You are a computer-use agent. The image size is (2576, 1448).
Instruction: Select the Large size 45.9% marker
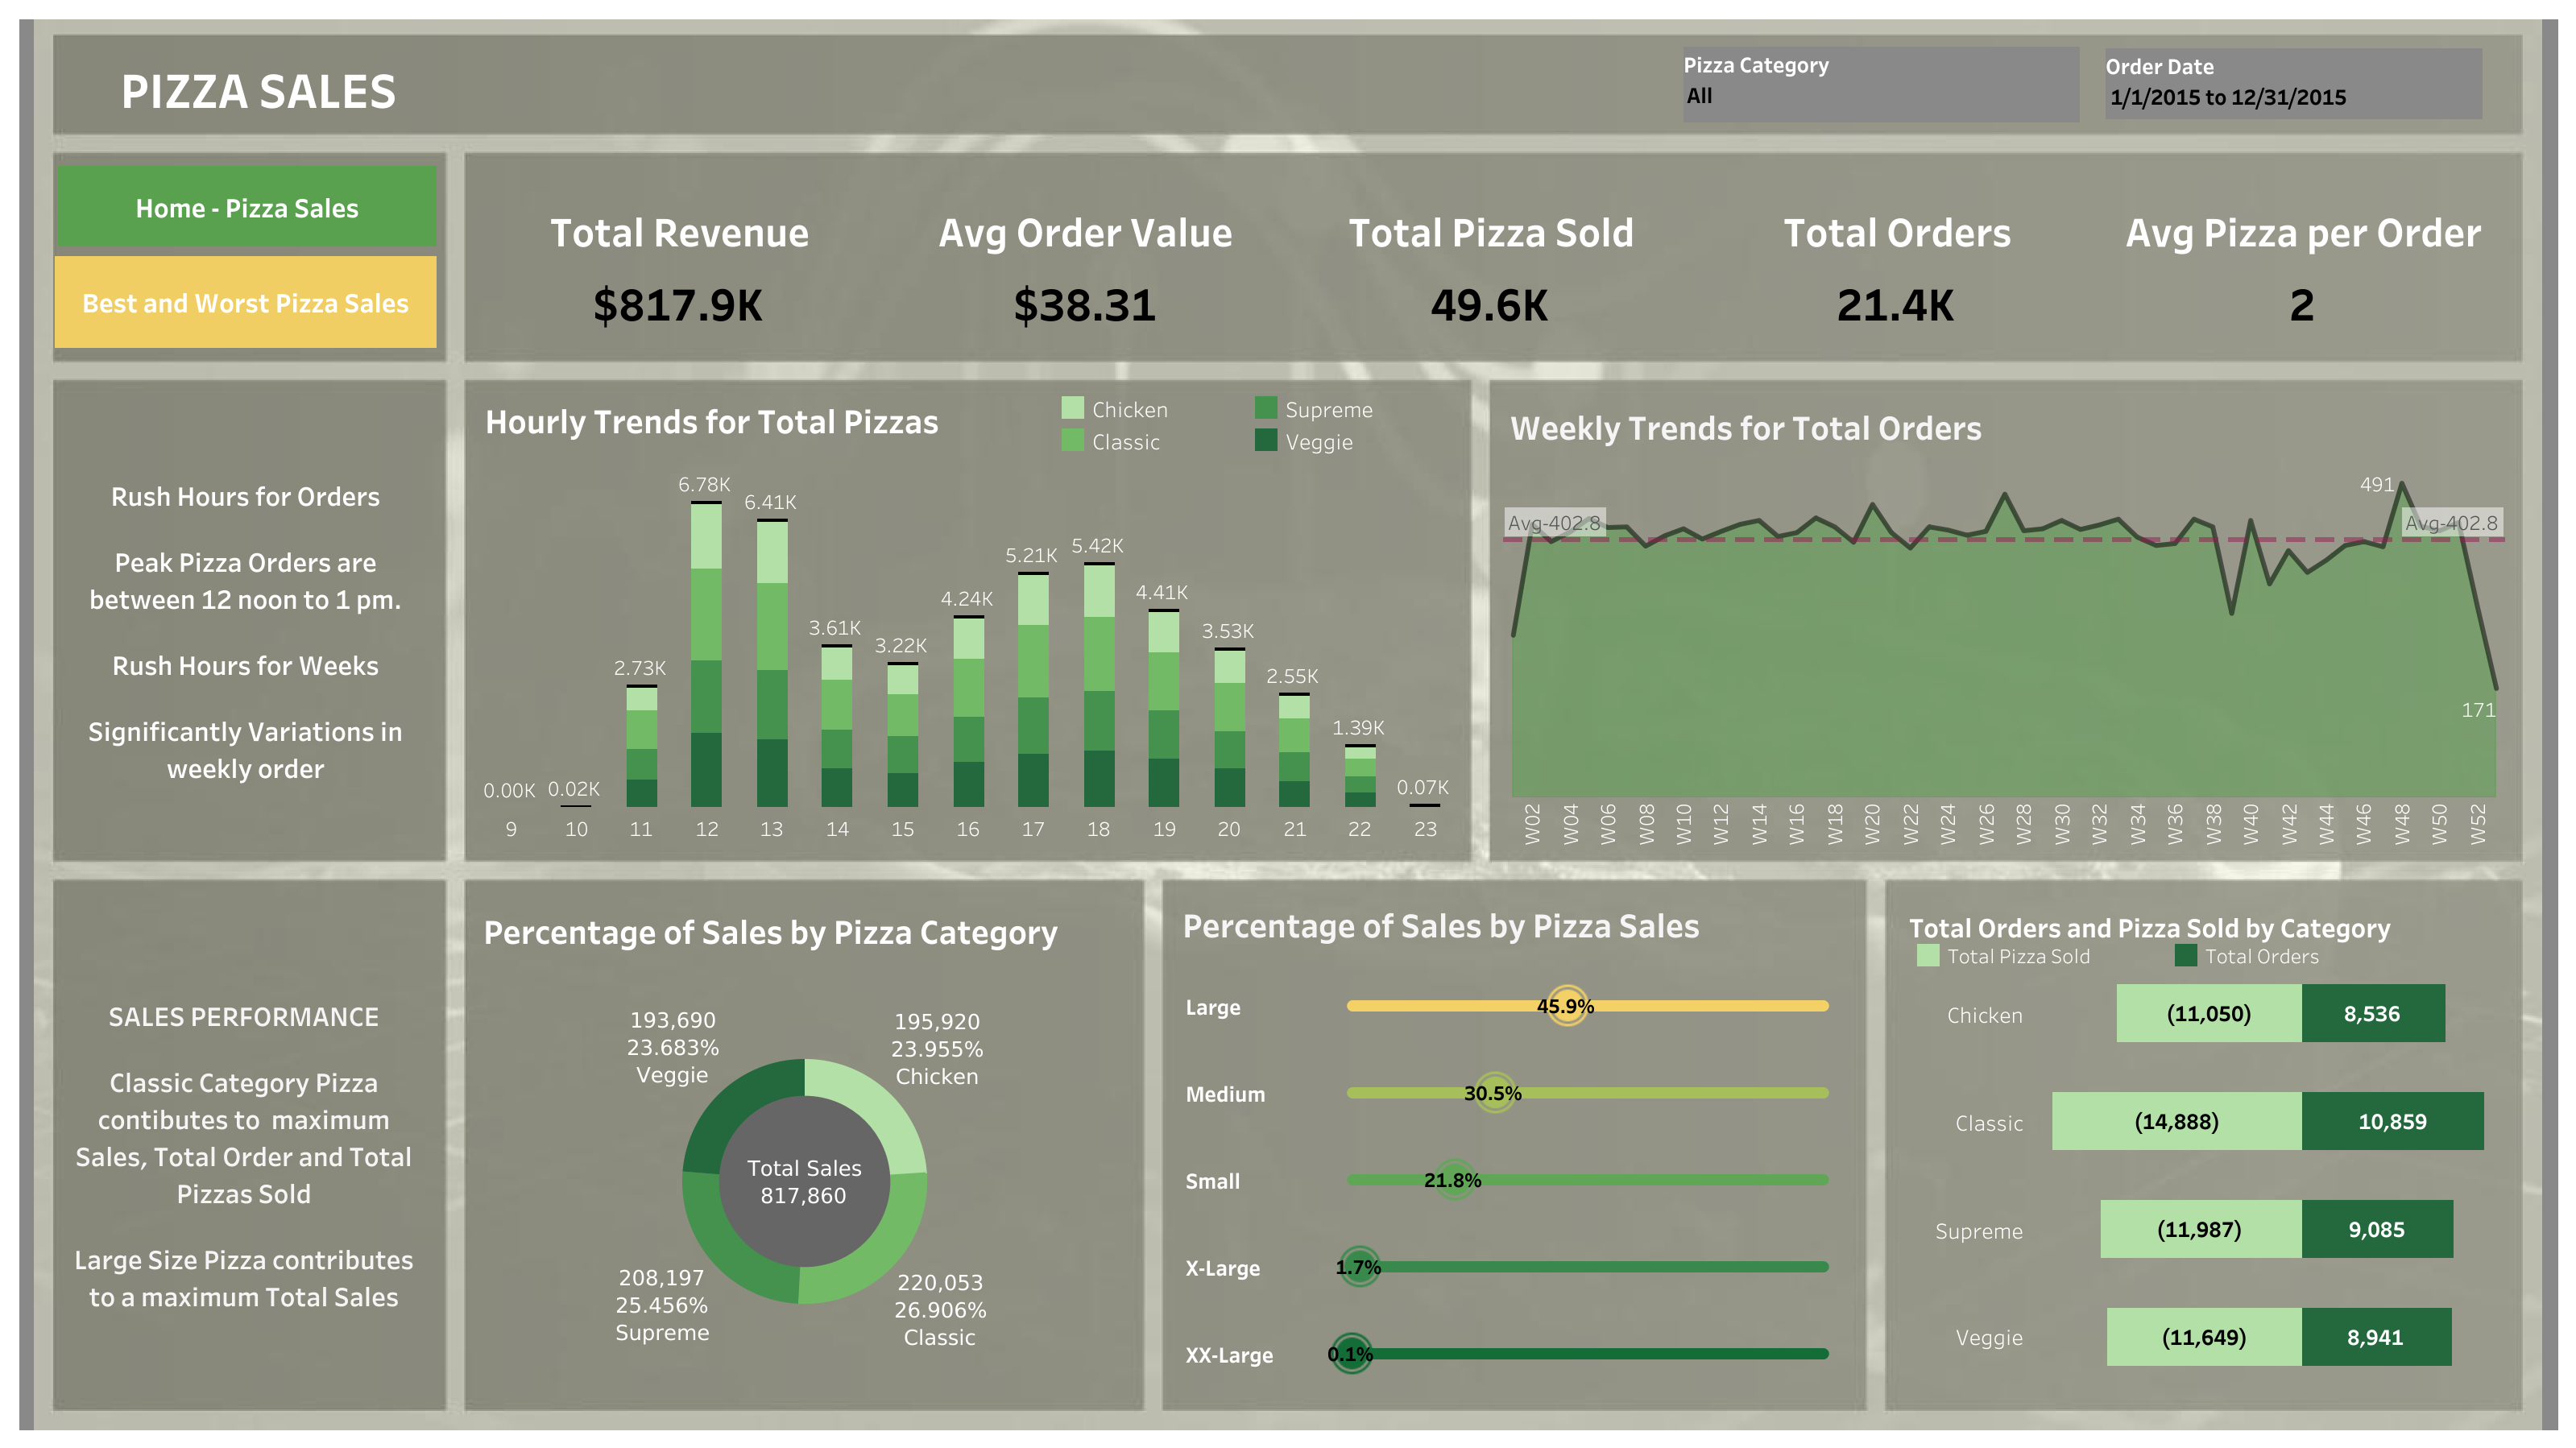tap(1567, 1006)
